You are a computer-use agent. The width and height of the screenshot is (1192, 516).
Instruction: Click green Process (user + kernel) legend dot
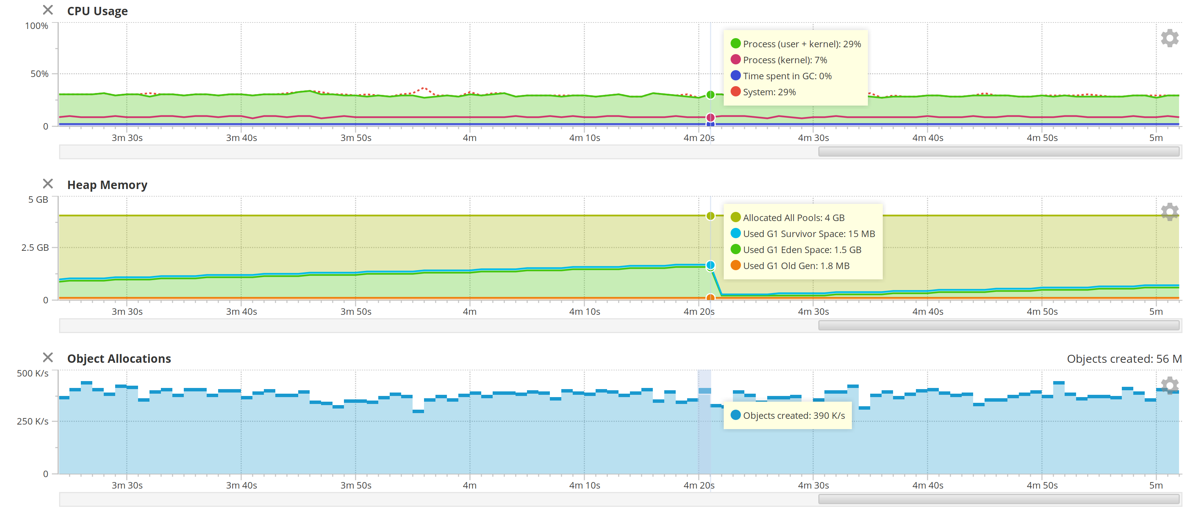tap(735, 44)
